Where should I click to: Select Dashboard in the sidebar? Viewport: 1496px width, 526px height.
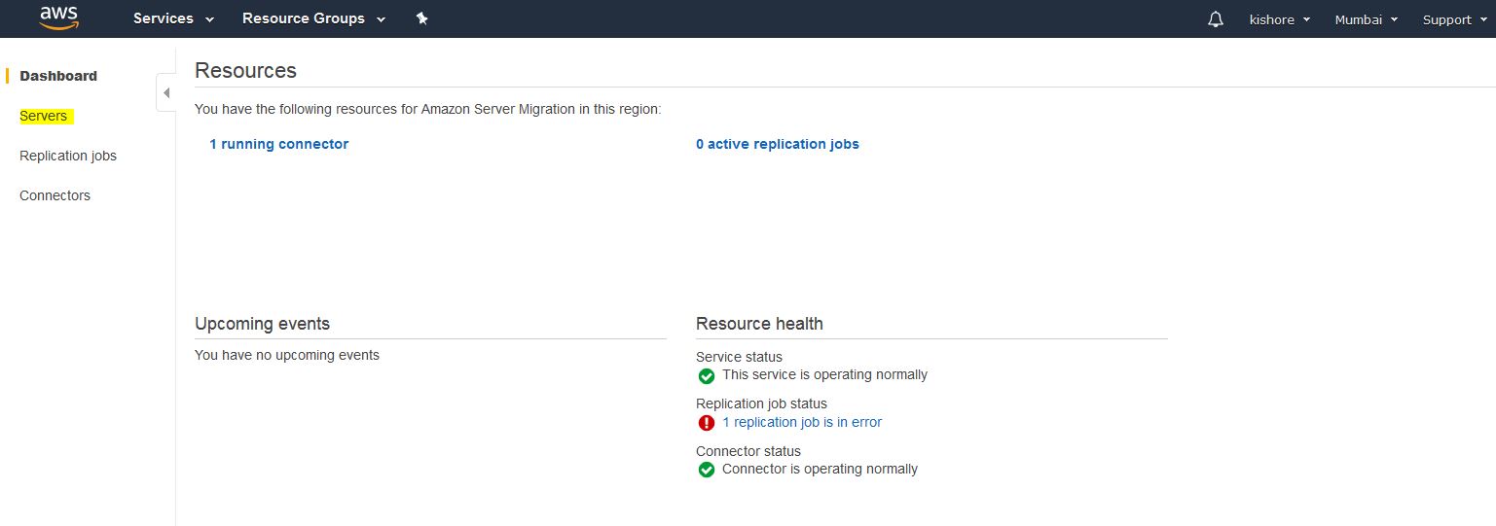click(58, 76)
